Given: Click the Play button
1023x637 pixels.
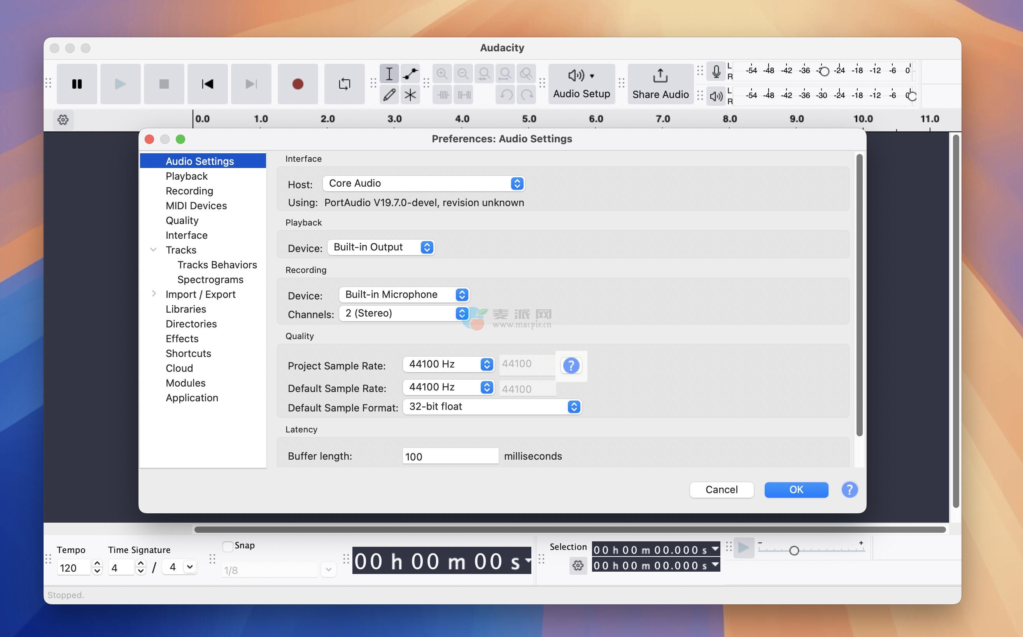Looking at the screenshot, I should 121,84.
